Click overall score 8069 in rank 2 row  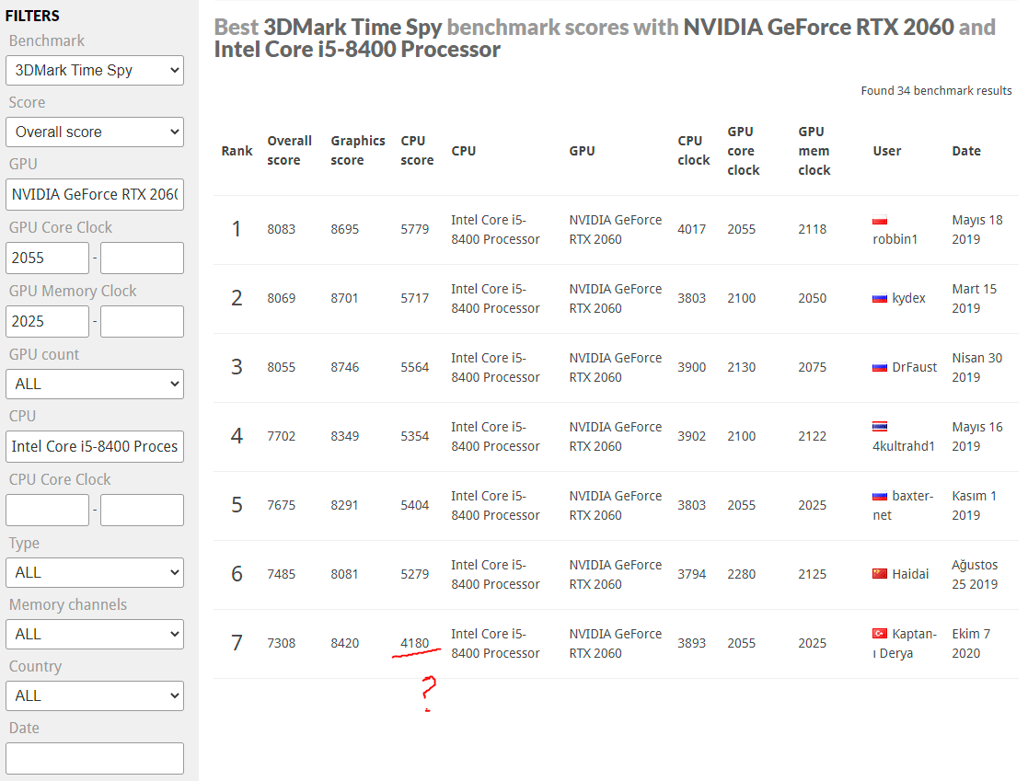(x=282, y=298)
